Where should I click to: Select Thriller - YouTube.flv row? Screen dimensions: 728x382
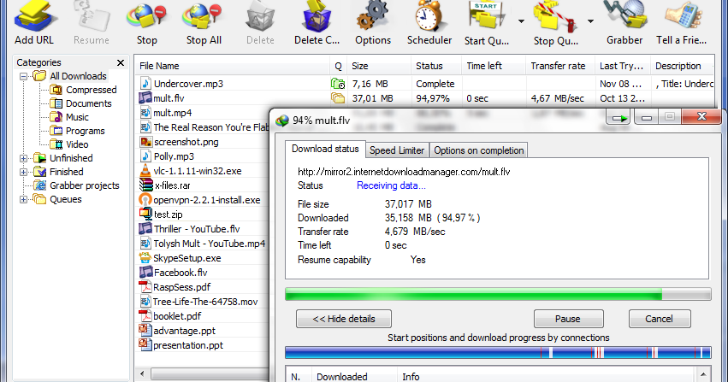click(x=203, y=229)
